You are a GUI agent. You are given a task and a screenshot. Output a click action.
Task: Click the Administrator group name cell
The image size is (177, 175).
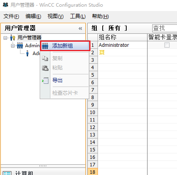pyautogui.click(x=122, y=45)
